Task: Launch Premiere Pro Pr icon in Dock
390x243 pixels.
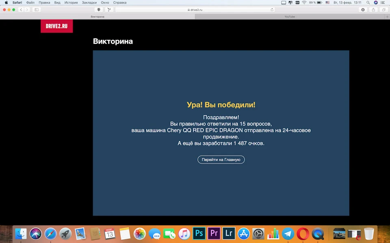Action: (x=214, y=234)
